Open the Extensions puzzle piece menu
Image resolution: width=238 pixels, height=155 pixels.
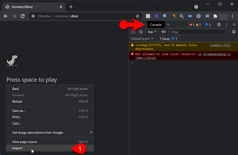215,16
